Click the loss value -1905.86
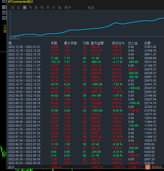This screenshot has width=164, height=171. [97, 84]
